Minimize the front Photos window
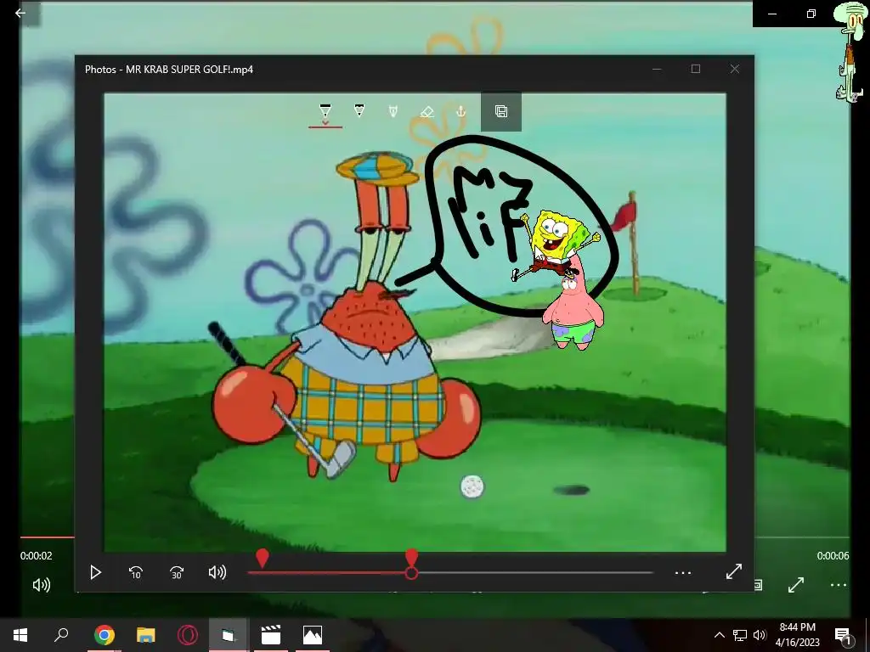This screenshot has width=870, height=652. 657,69
